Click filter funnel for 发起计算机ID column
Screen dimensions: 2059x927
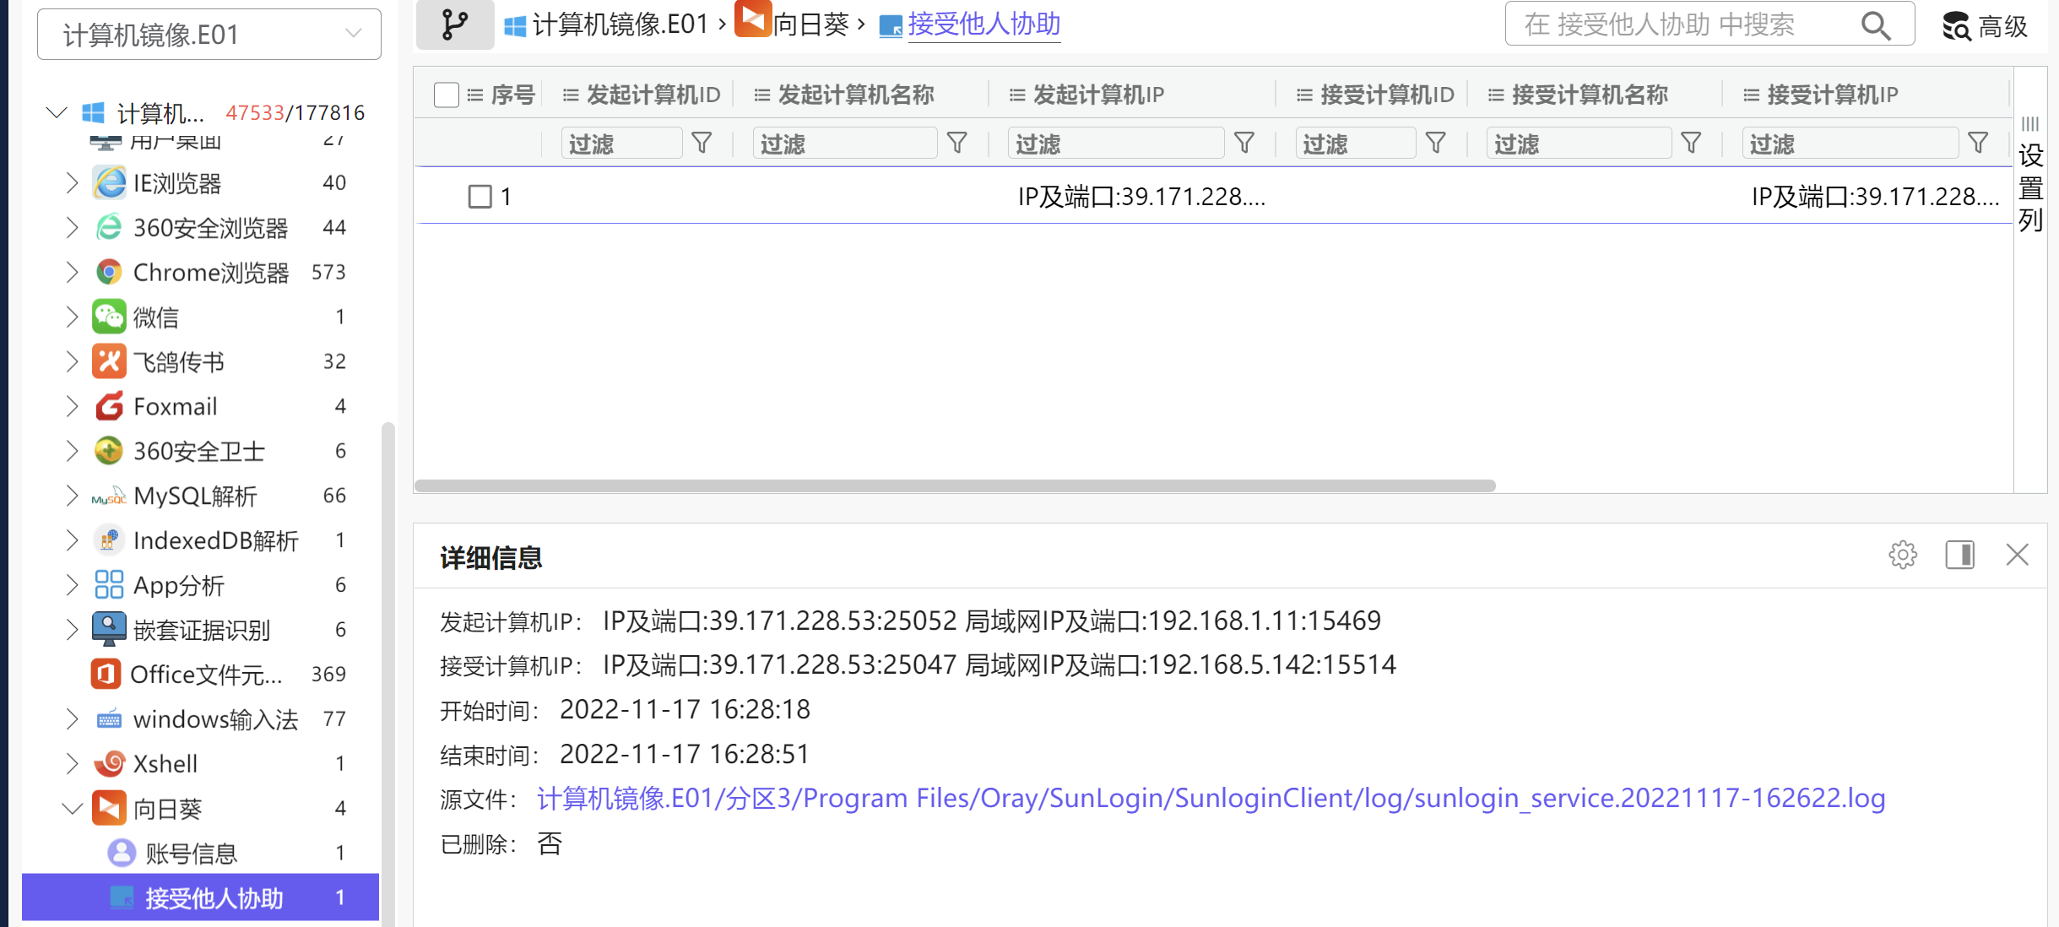point(702,144)
